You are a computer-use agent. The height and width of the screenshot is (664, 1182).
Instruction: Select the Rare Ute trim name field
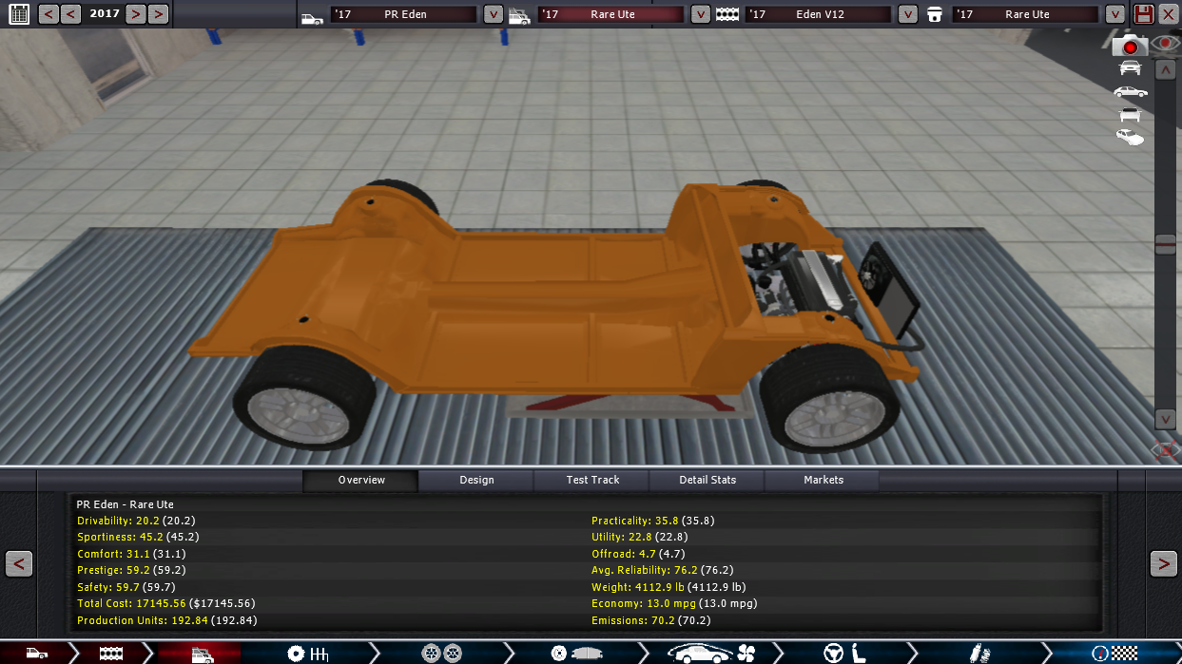point(610,14)
